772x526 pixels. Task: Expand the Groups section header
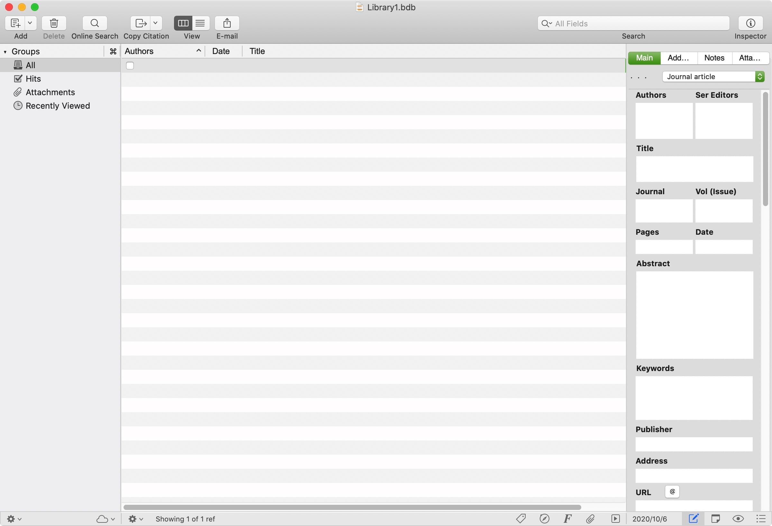click(x=5, y=51)
